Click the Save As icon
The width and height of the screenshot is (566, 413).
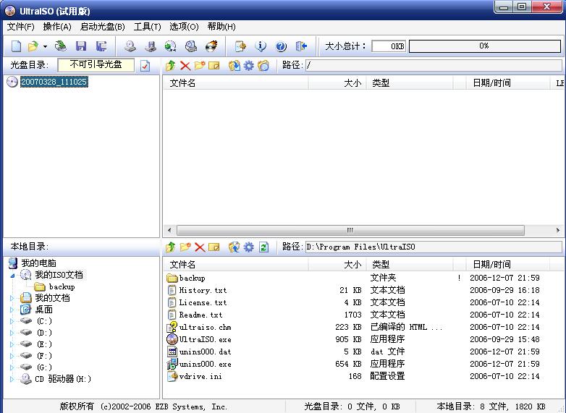point(101,46)
